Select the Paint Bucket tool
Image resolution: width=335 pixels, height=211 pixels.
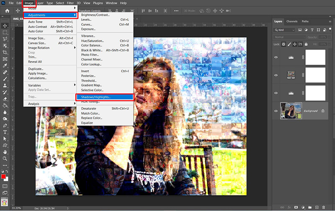pos(5,105)
